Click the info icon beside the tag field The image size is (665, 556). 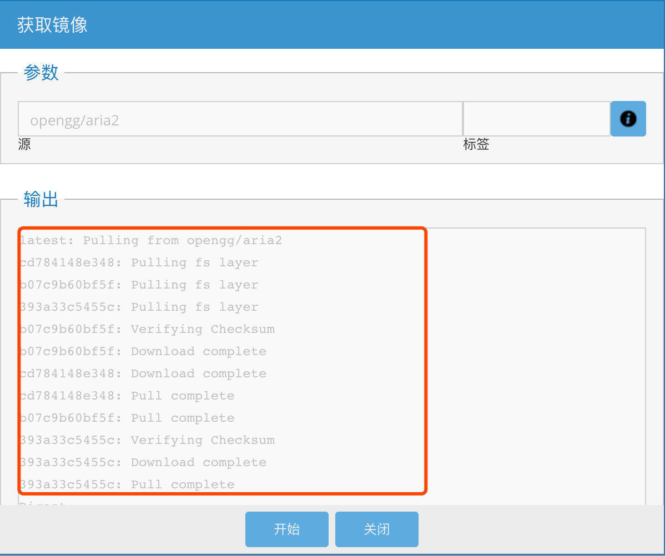point(628,119)
